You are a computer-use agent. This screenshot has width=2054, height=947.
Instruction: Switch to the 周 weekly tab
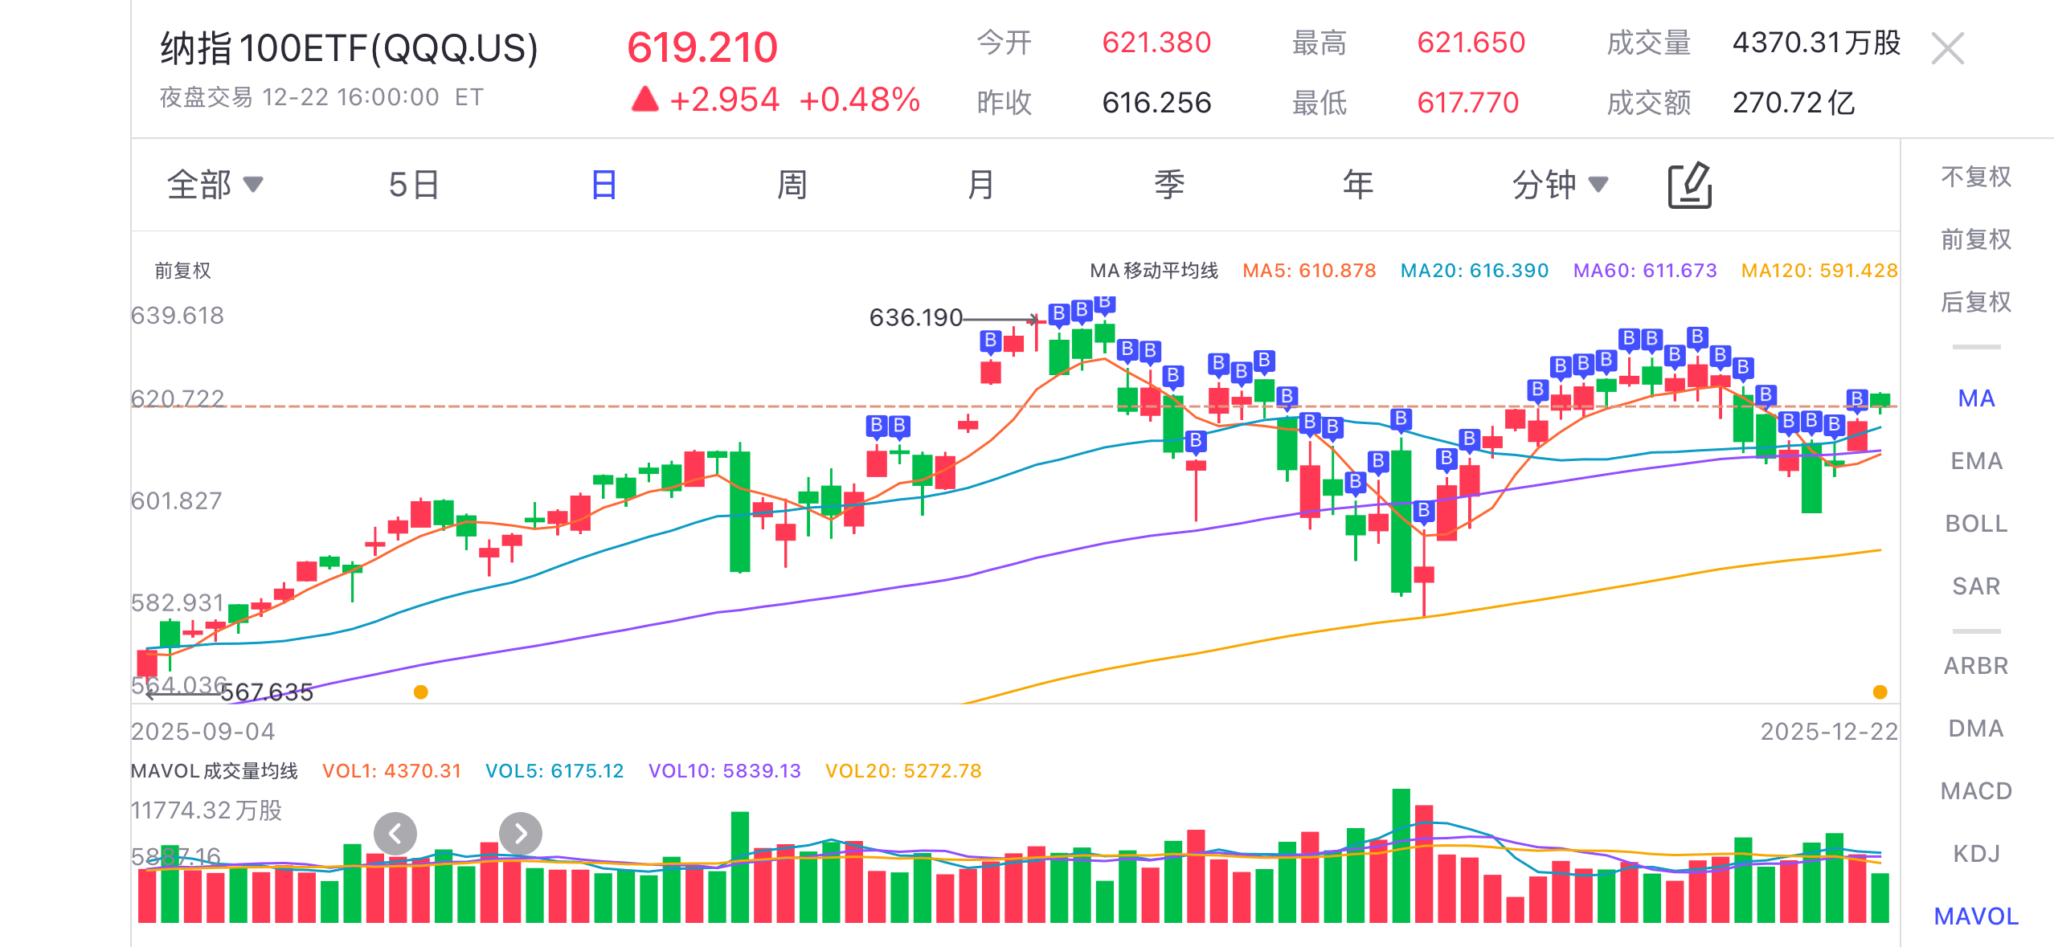point(792,186)
